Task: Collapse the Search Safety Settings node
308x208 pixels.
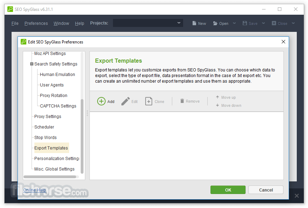Action: (32, 64)
